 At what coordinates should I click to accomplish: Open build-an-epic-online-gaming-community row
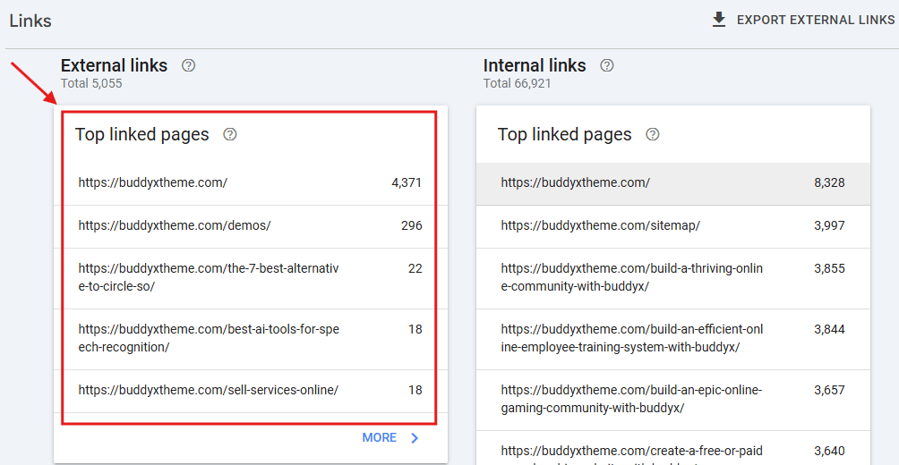pyautogui.click(x=673, y=400)
